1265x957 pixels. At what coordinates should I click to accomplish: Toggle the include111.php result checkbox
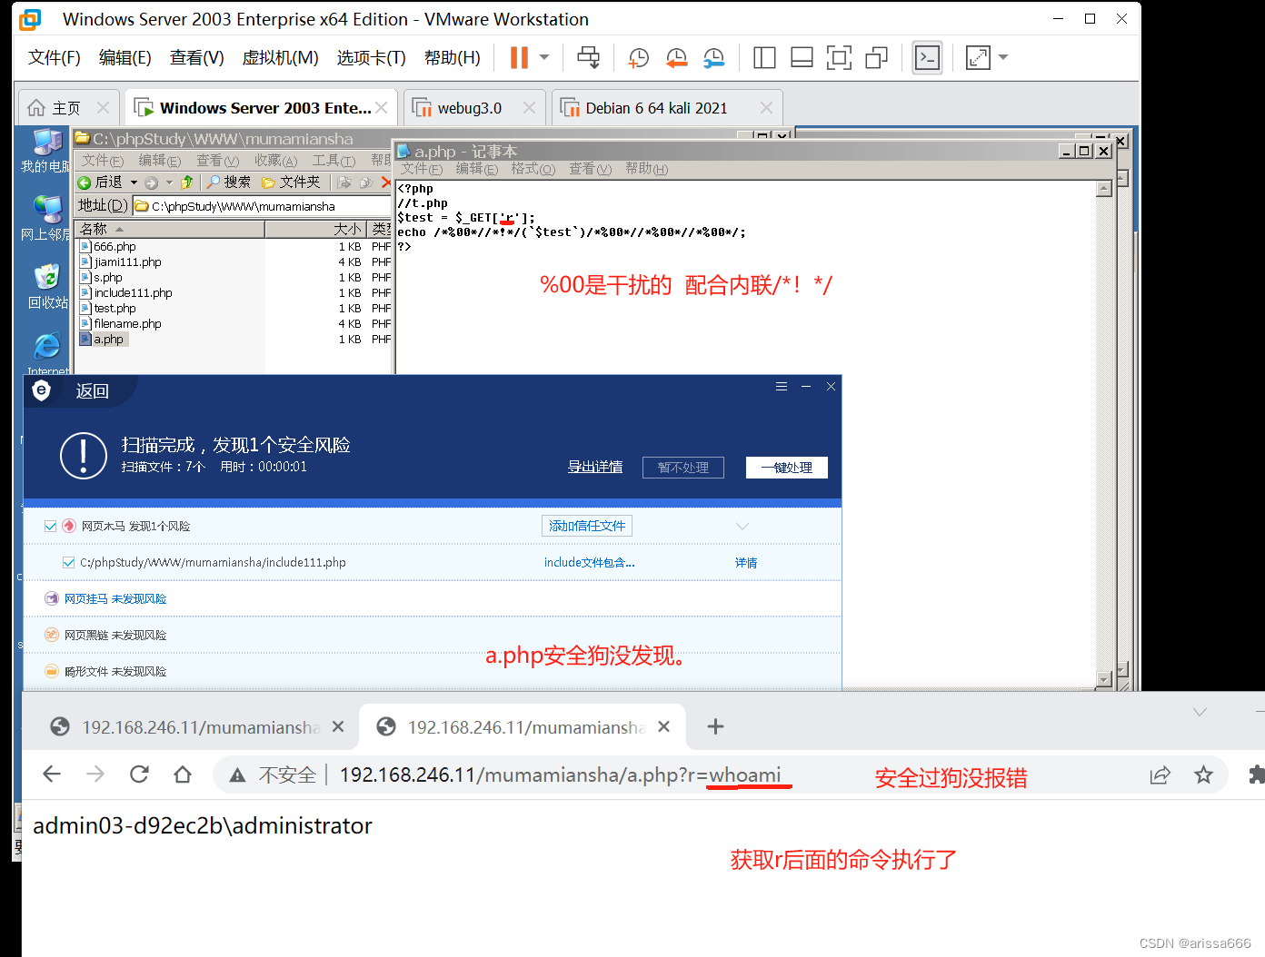coord(68,563)
